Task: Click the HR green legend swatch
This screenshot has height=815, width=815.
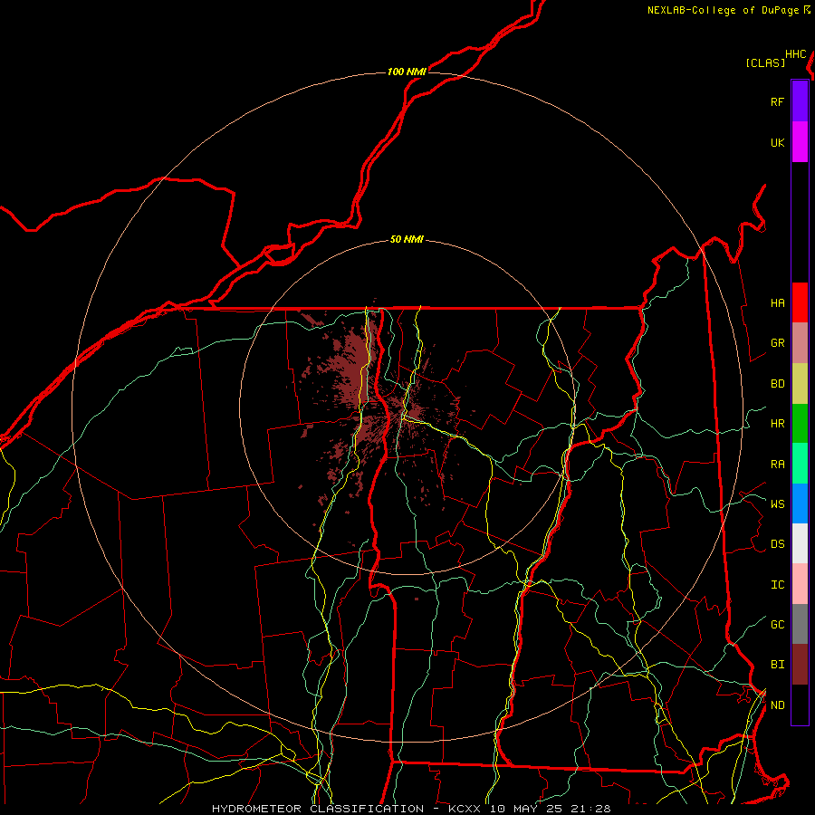Action: coord(800,424)
